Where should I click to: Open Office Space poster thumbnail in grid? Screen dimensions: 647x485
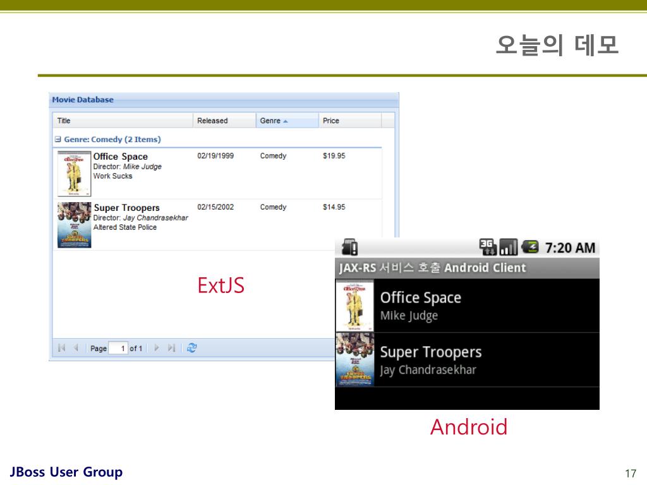click(x=75, y=174)
